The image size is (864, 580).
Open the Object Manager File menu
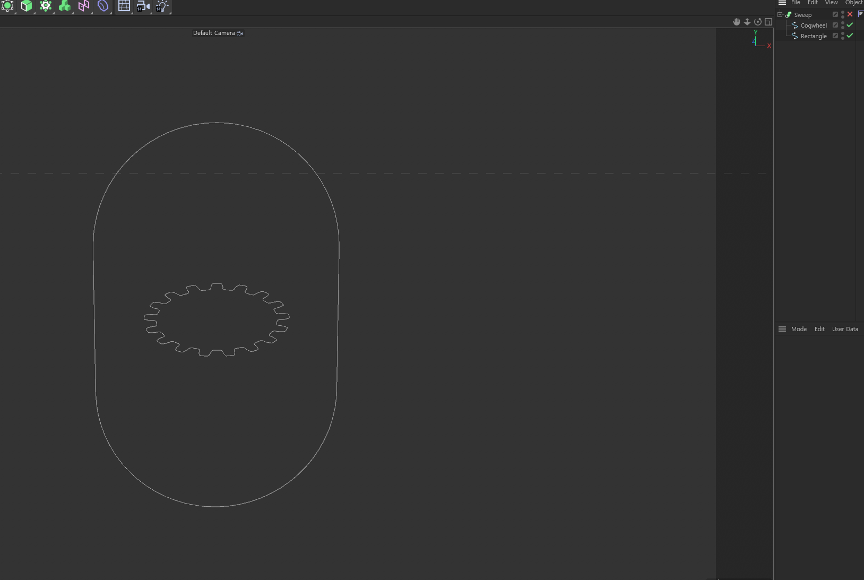pyautogui.click(x=796, y=3)
